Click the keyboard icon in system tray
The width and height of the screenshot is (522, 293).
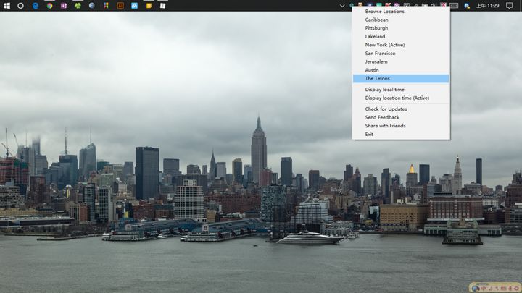tap(454, 5)
